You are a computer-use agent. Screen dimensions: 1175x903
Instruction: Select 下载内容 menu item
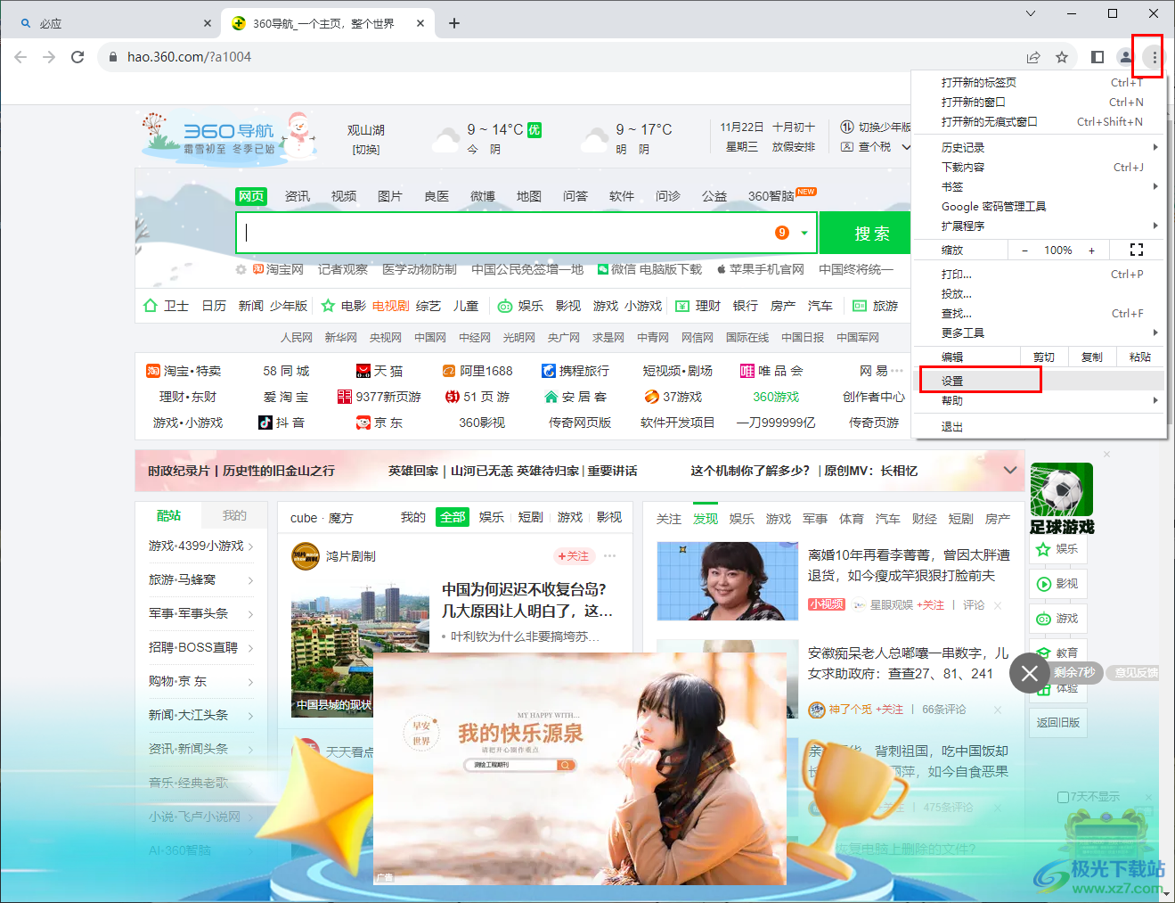coord(1039,167)
